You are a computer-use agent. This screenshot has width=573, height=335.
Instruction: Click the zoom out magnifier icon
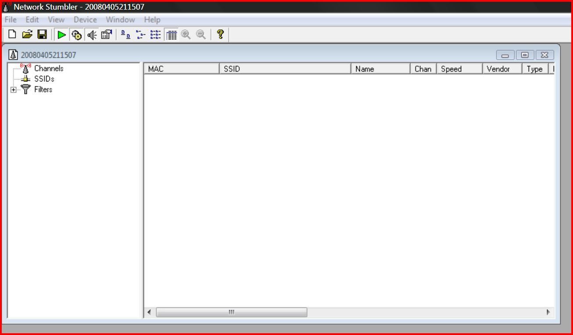pyautogui.click(x=201, y=35)
